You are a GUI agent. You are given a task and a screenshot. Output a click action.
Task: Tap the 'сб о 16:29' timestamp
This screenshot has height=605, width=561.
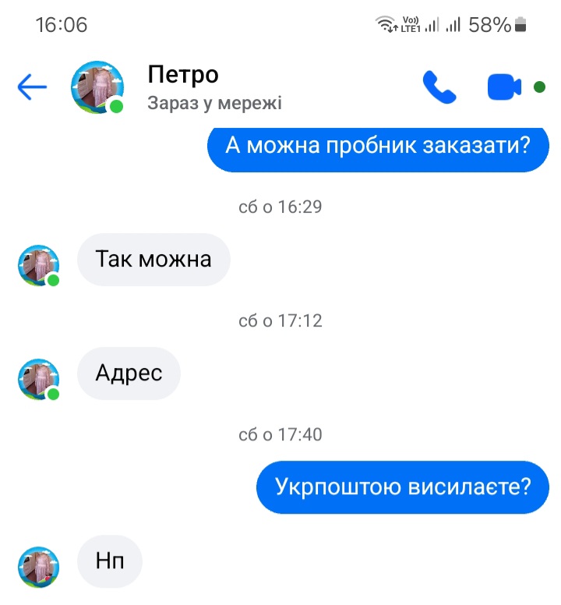coord(280,207)
